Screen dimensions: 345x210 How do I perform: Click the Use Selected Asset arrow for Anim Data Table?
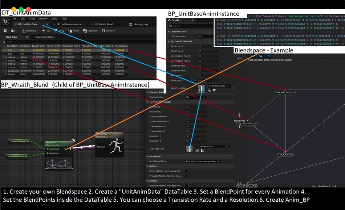(x=198, y=151)
